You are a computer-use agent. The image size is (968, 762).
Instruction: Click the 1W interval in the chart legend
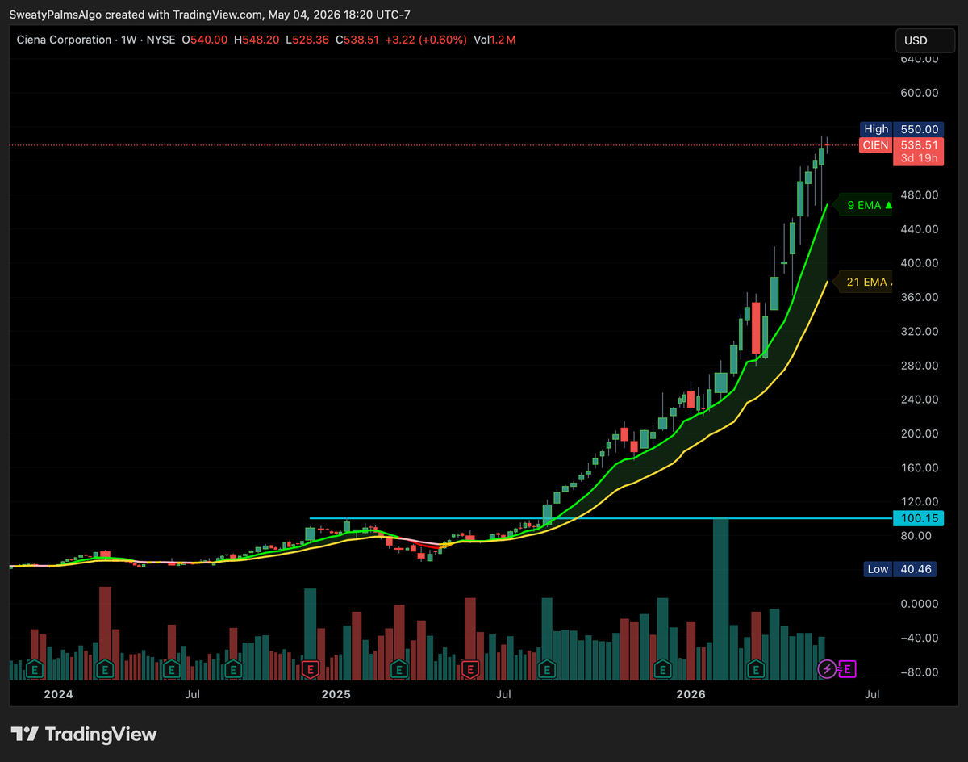(x=128, y=40)
